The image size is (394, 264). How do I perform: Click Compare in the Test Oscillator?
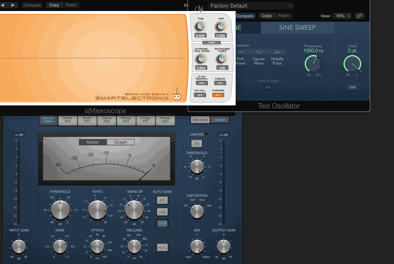click(x=245, y=16)
